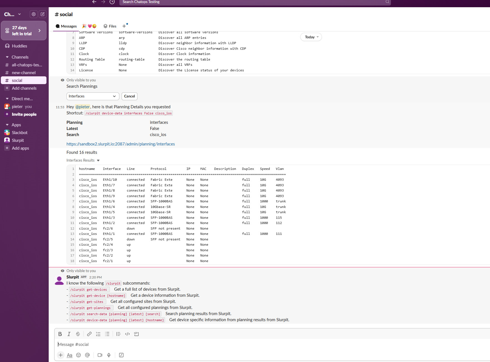490x362 pixels.
Task: Insert a code block
Action: (x=136, y=334)
